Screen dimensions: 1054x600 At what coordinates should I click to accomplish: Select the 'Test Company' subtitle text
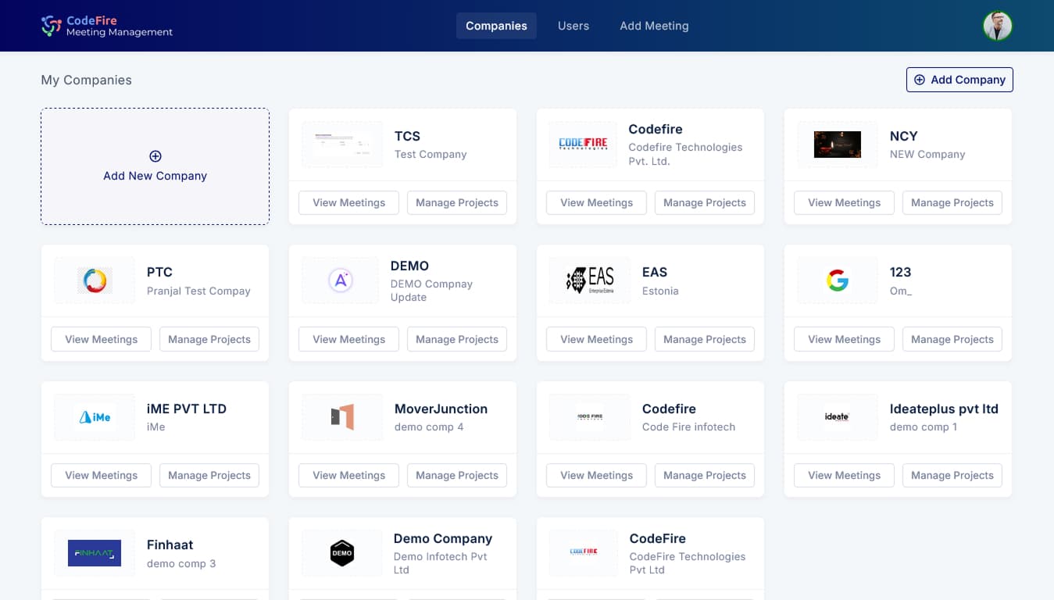[431, 154]
